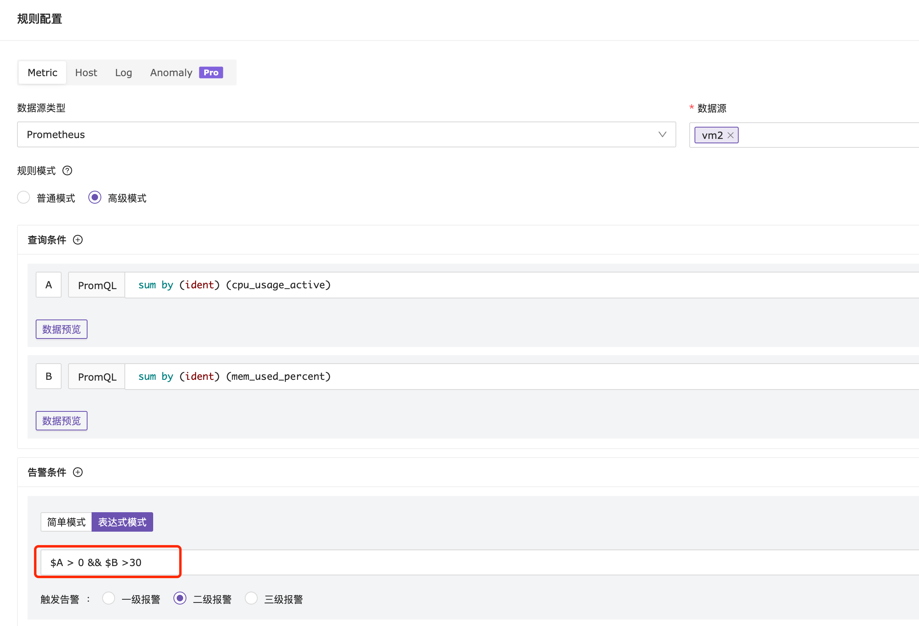
Task: Choose 三级报警 severity
Action: [x=251, y=598]
